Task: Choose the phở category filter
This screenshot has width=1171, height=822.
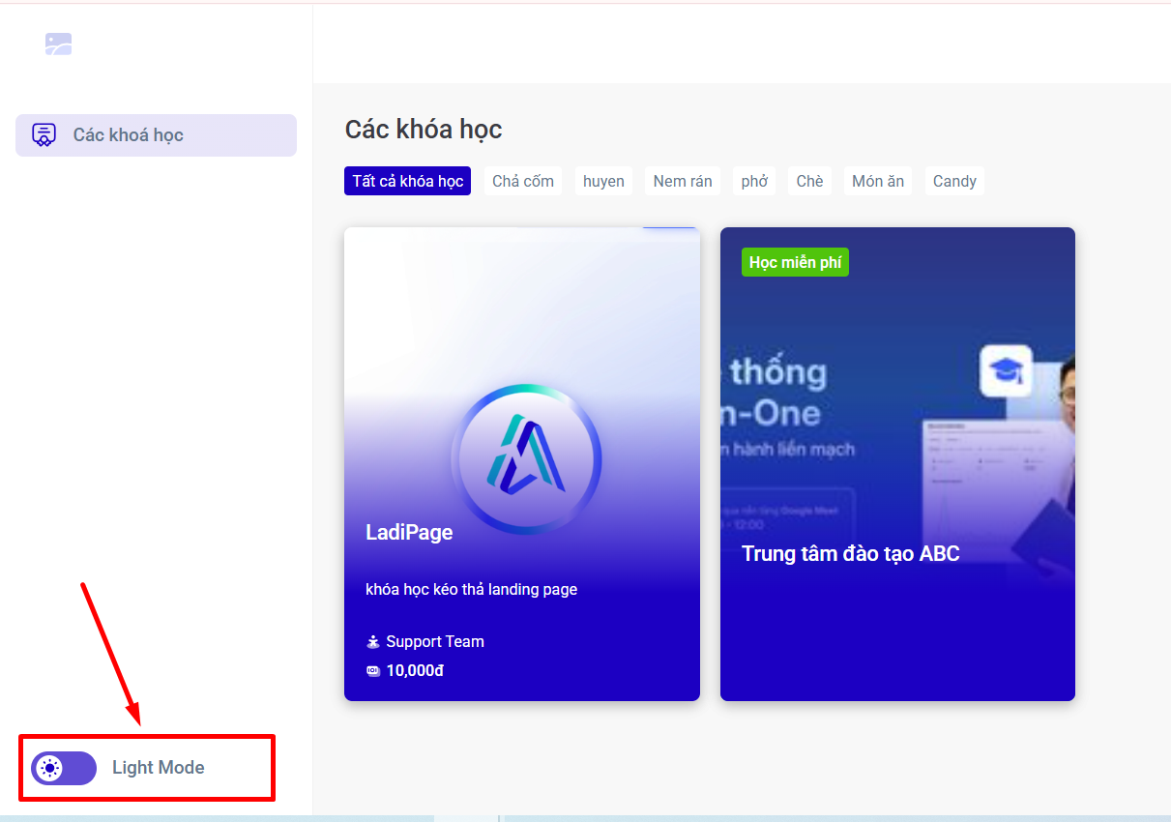Action: pyautogui.click(x=754, y=181)
